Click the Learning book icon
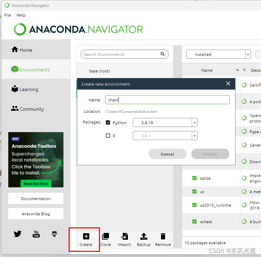The height and width of the screenshot is (257, 261). [x=14, y=89]
